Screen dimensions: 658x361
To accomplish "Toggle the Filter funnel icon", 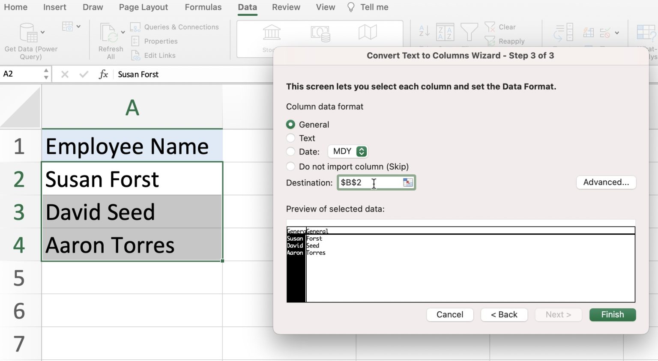I will pyautogui.click(x=469, y=32).
